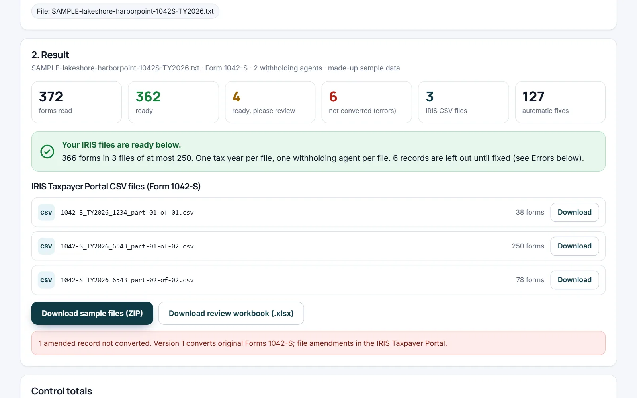Image resolution: width=637 pixels, height=398 pixels.
Task: Click 'IRIS Taxpayer Portal CSV files (Form 1042-S)' heading
Action: pos(116,187)
